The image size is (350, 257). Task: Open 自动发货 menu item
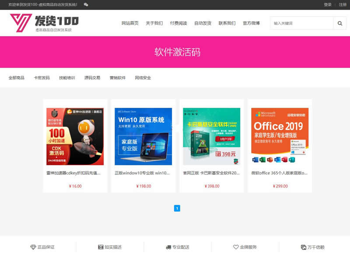pyautogui.click(x=203, y=23)
